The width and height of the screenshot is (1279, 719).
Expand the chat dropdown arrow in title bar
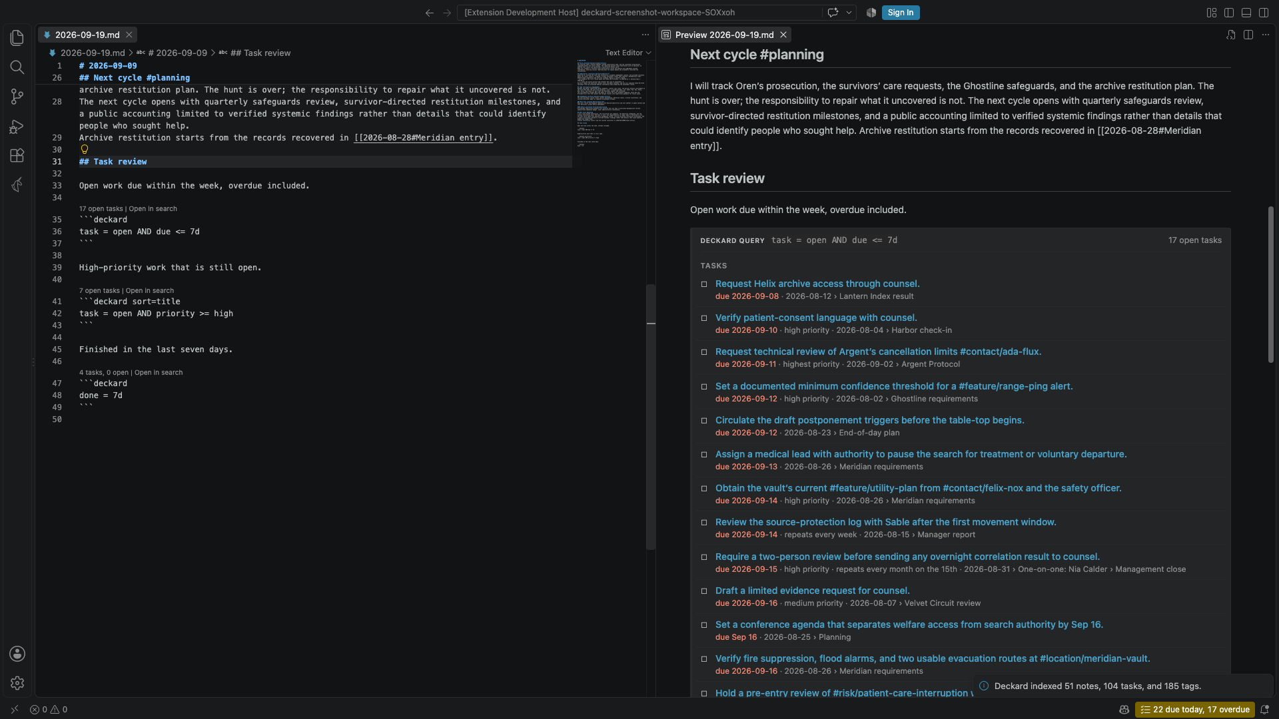pos(849,13)
